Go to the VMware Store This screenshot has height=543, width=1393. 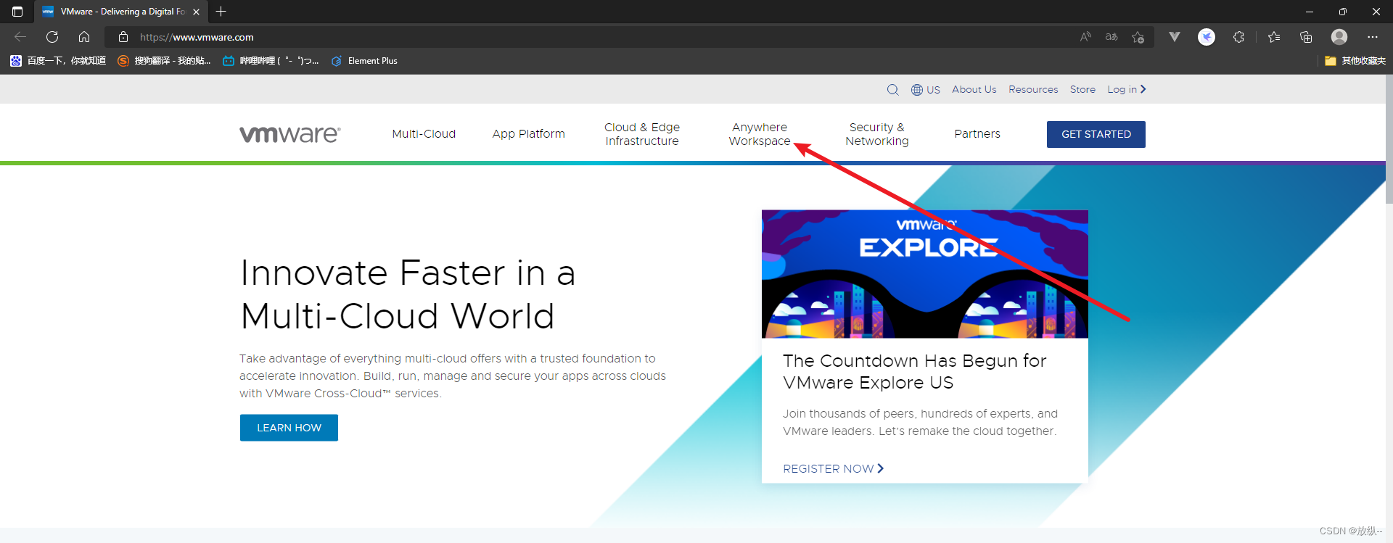tap(1082, 89)
